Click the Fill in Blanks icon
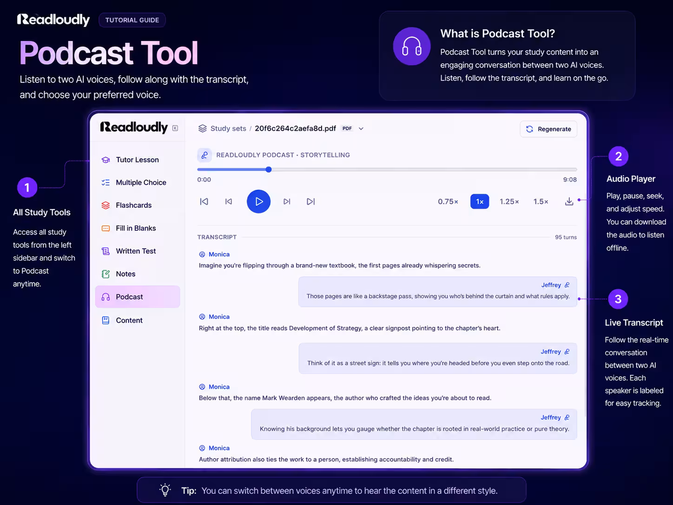This screenshot has width=673, height=505. tap(106, 228)
